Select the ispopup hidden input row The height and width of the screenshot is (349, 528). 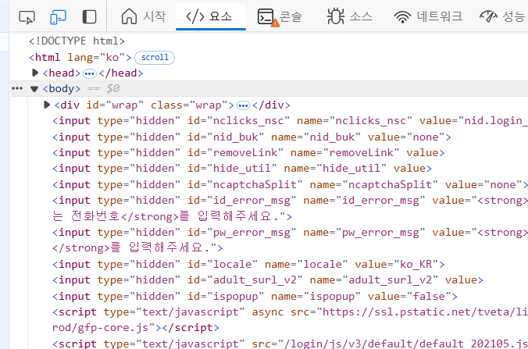(255, 296)
